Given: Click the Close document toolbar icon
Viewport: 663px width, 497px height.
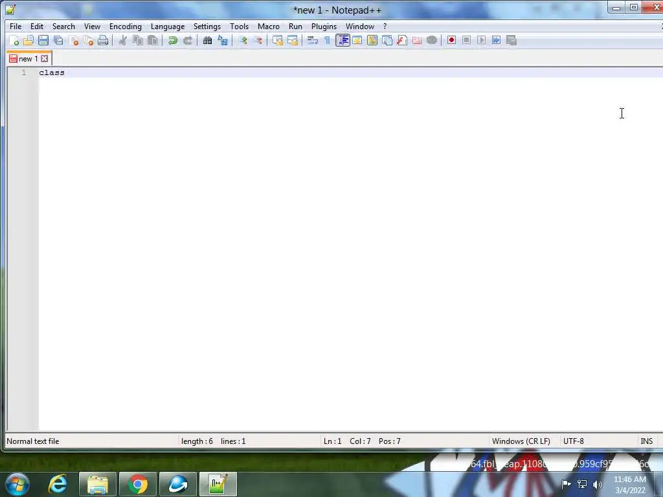Looking at the screenshot, I should (74, 41).
